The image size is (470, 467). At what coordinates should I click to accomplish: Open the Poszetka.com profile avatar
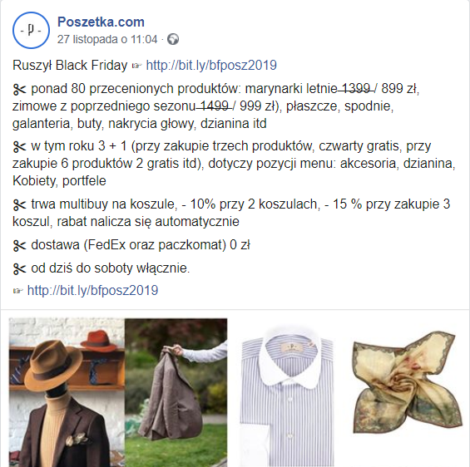click(31, 30)
